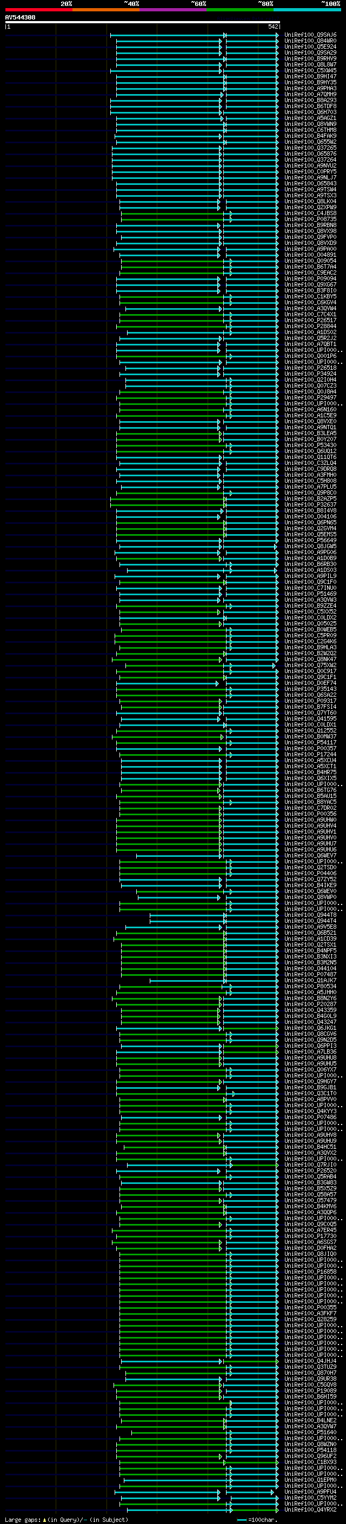The image size is (346, 1524).
Task: Click the orange ~40% identity legend segment
Action: (106, 10)
